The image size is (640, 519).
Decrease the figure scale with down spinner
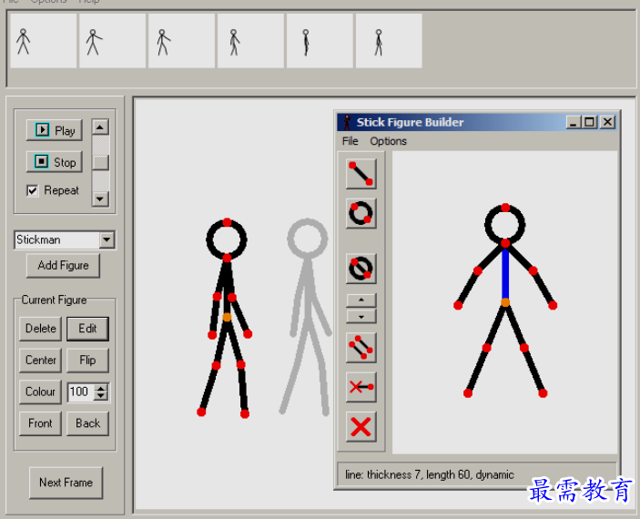click(101, 396)
